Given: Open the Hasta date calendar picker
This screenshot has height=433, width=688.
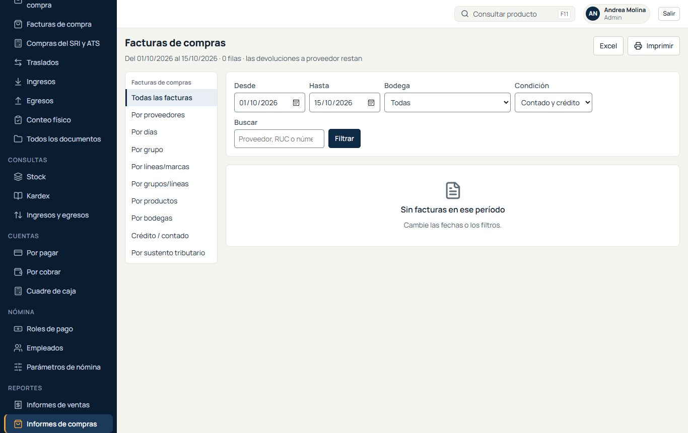Looking at the screenshot, I should (371, 103).
